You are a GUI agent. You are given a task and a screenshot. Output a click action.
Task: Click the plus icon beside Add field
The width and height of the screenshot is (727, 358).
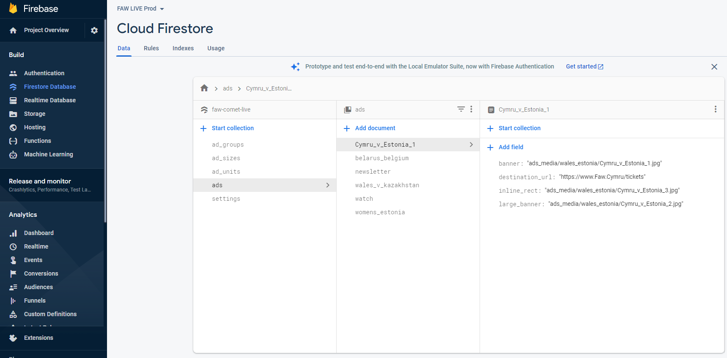[490, 147]
